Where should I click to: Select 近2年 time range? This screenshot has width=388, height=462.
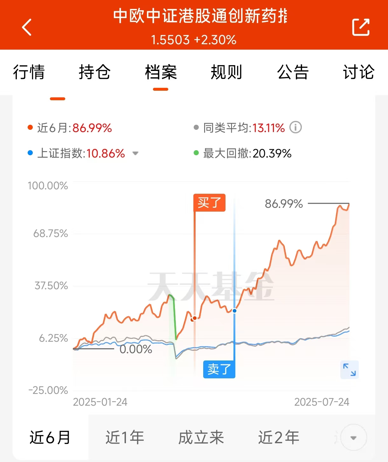click(x=279, y=437)
